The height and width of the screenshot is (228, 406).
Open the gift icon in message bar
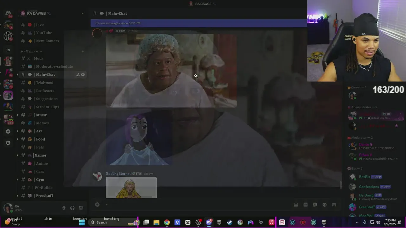coord(296,205)
